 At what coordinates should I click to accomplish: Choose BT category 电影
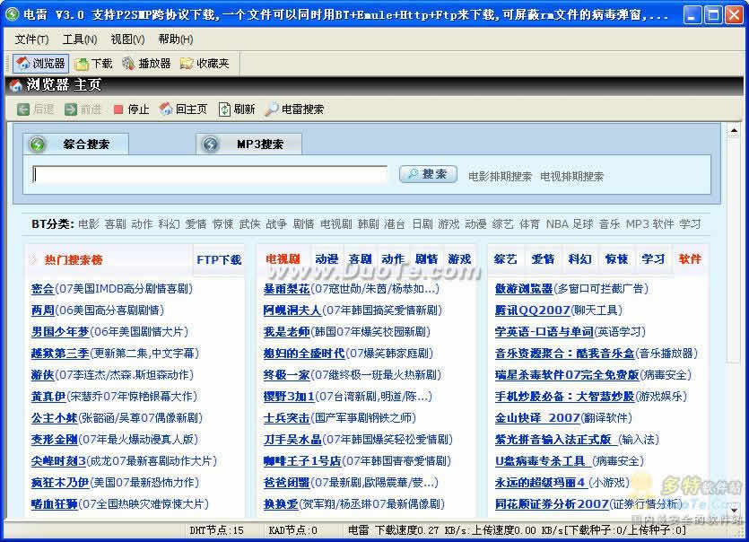89,223
